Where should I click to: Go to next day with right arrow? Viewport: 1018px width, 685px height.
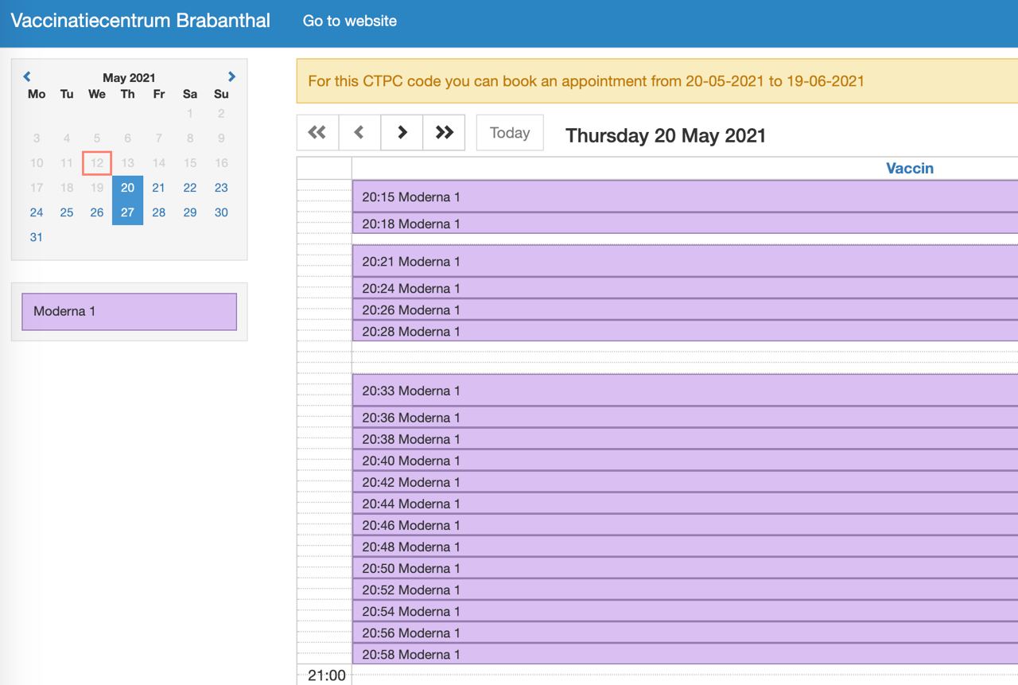coord(402,133)
